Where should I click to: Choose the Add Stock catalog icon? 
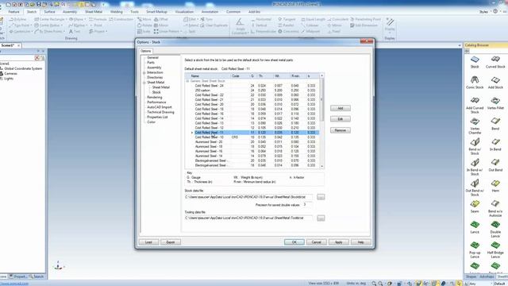495,80
